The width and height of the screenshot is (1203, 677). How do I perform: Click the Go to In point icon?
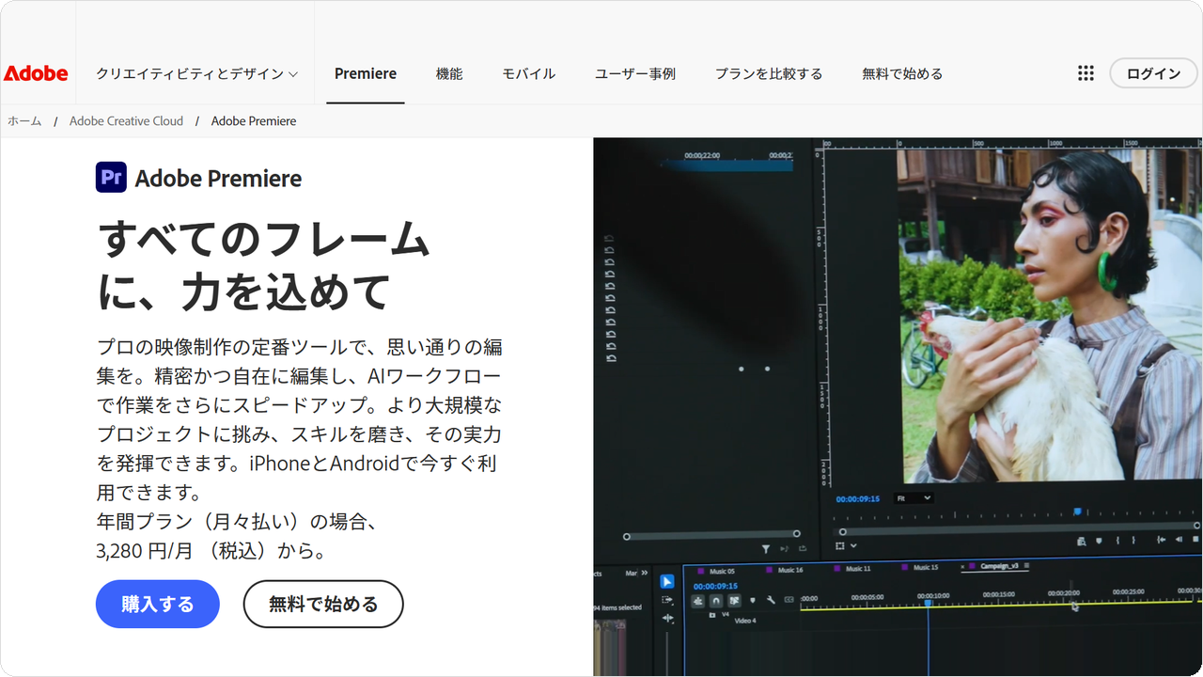coord(1161,540)
